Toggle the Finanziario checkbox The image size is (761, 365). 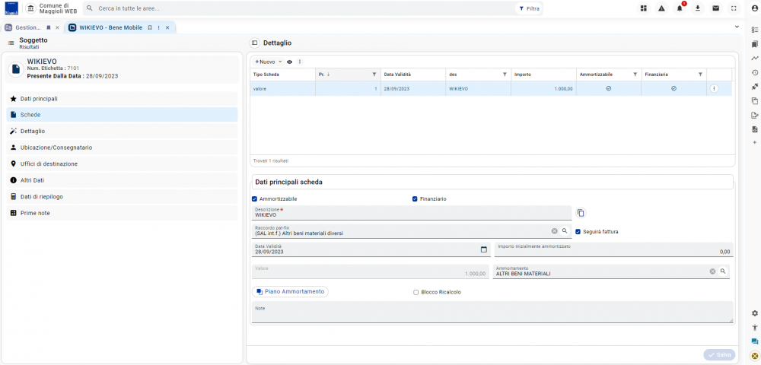(x=415, y=198)
